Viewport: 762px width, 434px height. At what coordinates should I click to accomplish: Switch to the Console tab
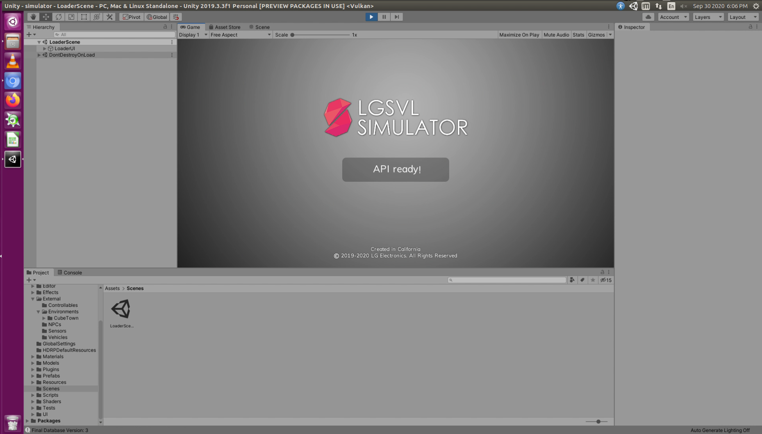point(70,272)
